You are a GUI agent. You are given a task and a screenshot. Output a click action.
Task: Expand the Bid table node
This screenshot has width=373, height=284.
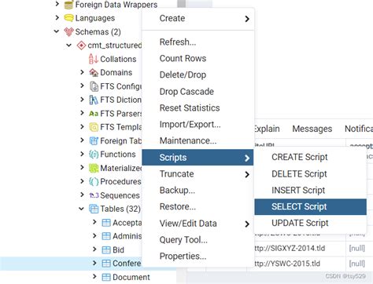94,249
